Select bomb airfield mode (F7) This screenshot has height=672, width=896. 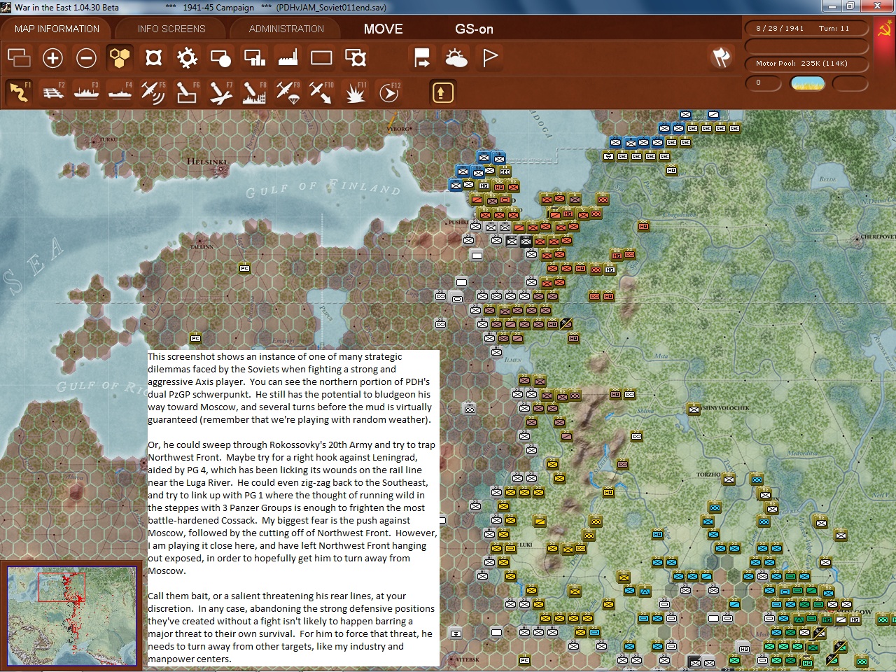click(x=220, y=92)
